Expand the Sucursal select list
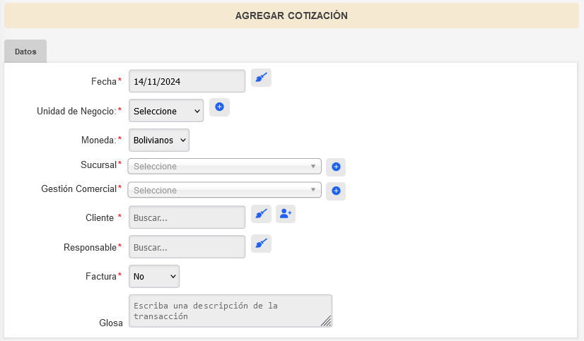The width and height of the screenshot is (584, 341). [225, 166]
